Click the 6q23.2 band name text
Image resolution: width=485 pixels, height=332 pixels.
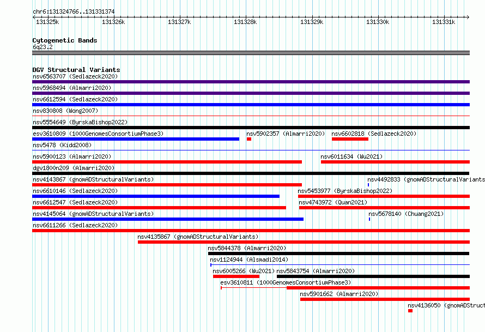tap(43, 47)
